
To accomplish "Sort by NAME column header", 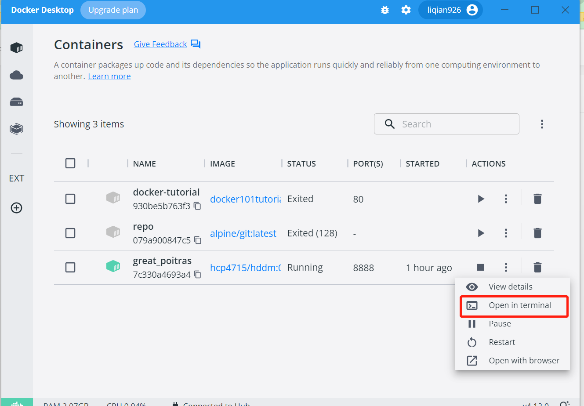I will tap(145, 163).
